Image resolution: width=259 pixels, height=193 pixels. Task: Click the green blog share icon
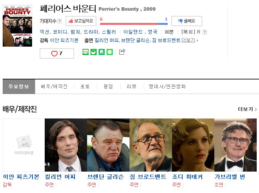click(86, 52)
